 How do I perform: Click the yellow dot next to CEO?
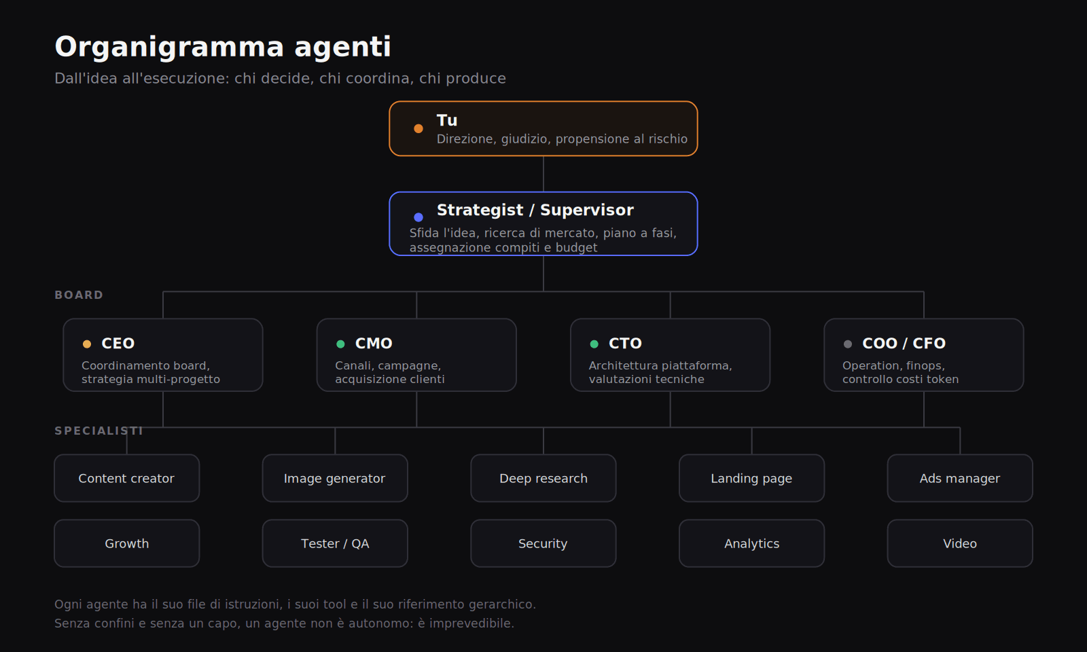click(87, 344)
